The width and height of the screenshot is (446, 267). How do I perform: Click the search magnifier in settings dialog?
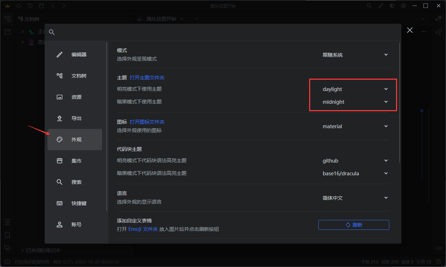tap(52, 32)
